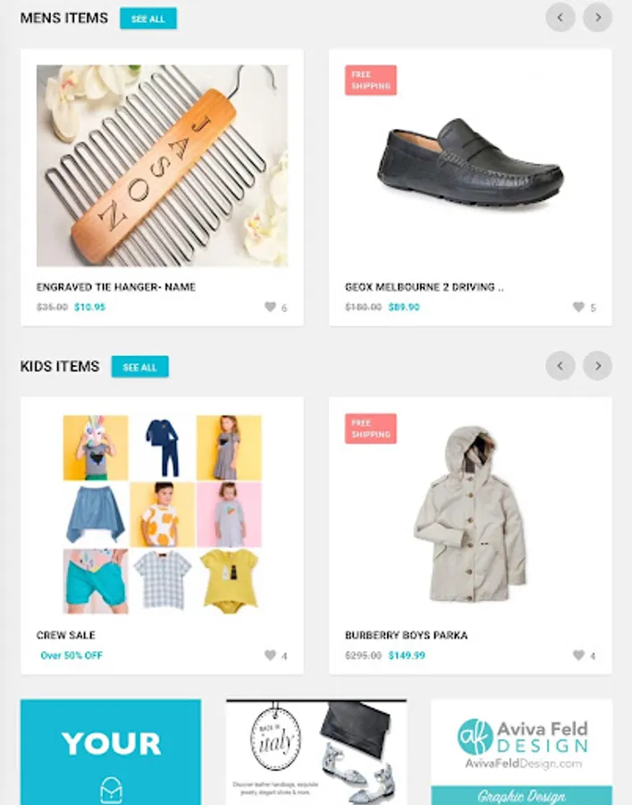
Task: Go to previous Mens Items with left arrow
Action: (560, 18)
